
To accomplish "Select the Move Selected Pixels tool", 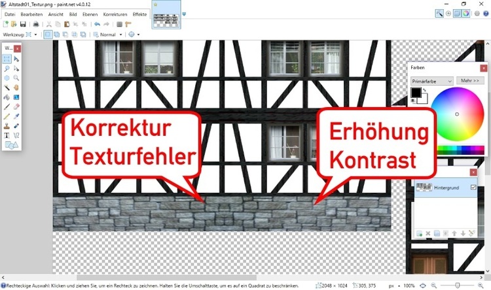I will tap(16, 59).
